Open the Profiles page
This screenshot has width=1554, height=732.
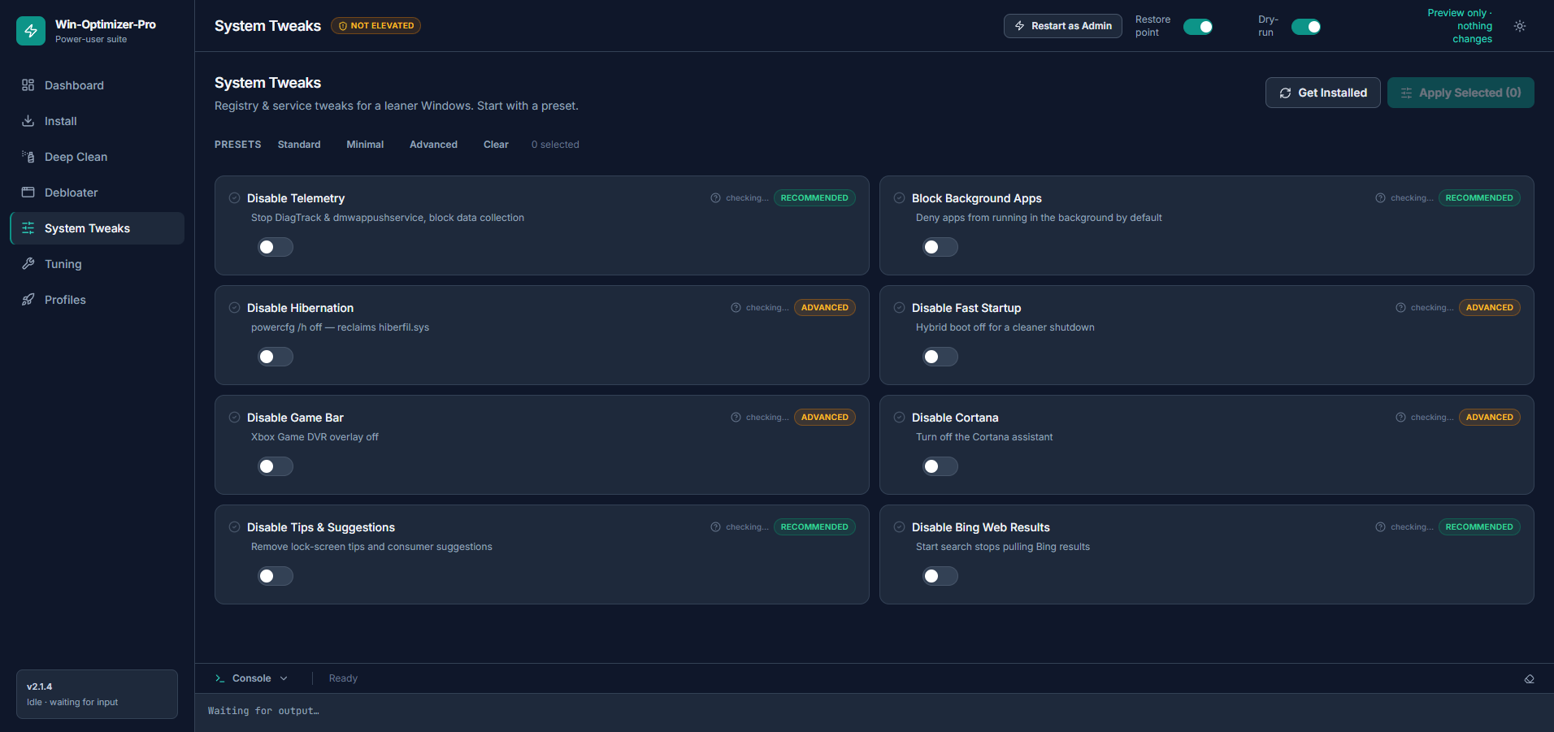coord(97,300)
